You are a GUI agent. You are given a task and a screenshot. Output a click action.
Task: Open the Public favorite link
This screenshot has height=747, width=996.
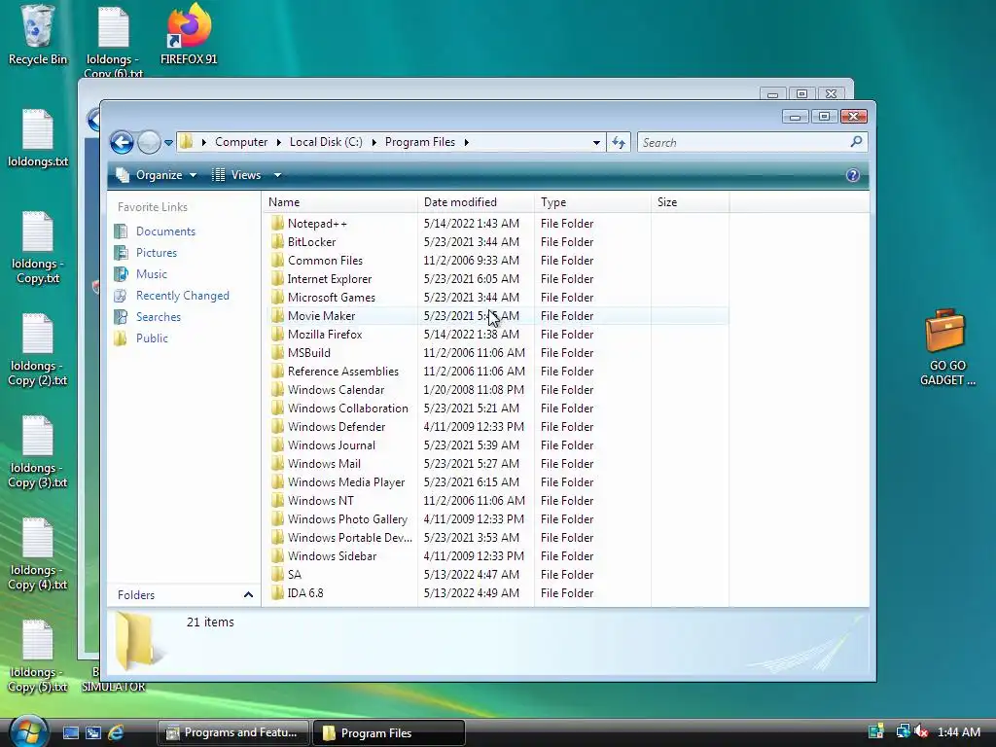point(152,338)
